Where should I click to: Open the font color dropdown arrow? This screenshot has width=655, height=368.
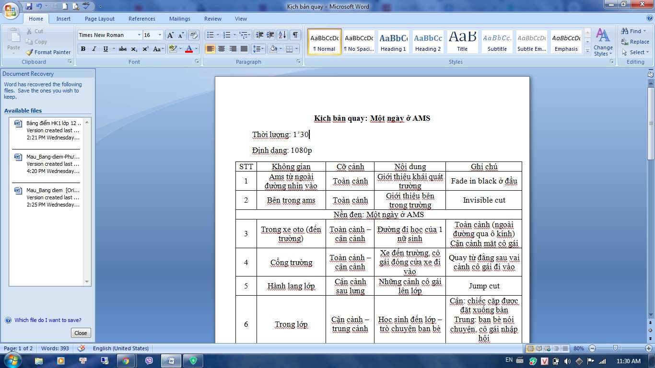(x=196, y=49)
